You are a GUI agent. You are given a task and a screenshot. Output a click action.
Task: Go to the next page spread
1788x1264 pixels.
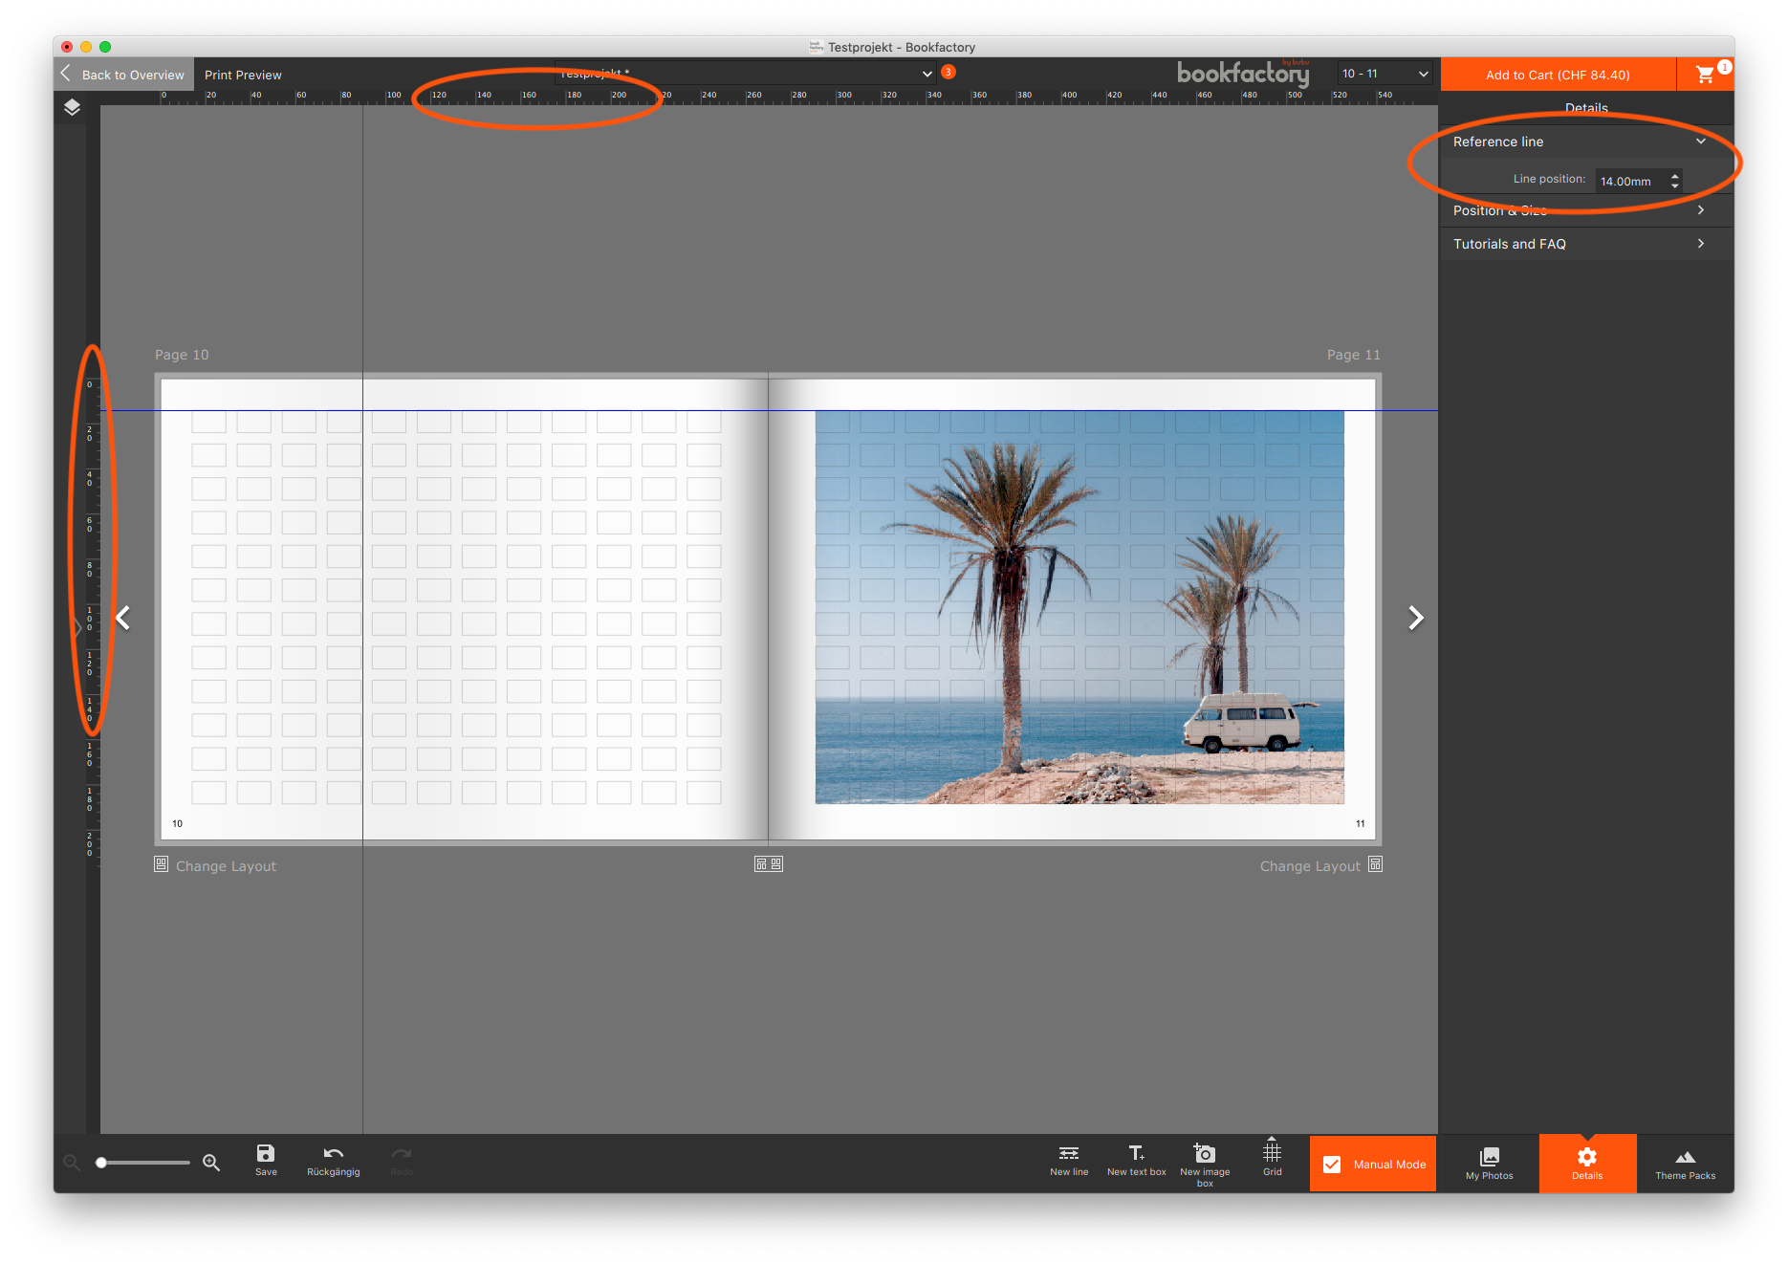click(x=1415, y=618)
